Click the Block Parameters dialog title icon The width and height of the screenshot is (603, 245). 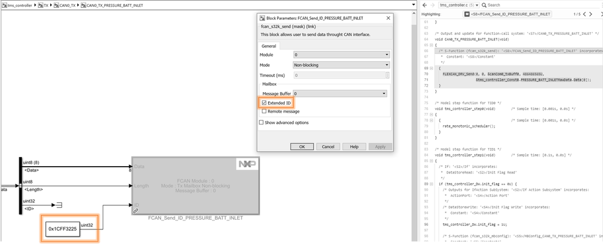[x=263, y=18]
